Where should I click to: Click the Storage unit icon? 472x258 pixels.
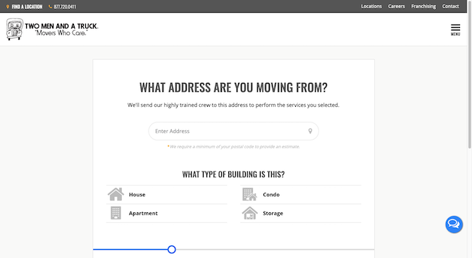[x=250, y=213]
